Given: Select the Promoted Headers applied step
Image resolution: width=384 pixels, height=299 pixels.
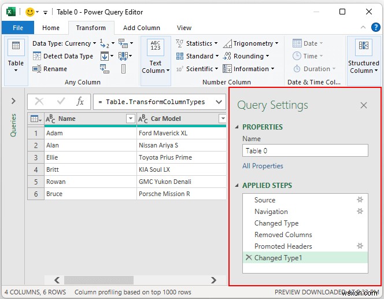Looking at the screenshot, I should click(305, 246).
